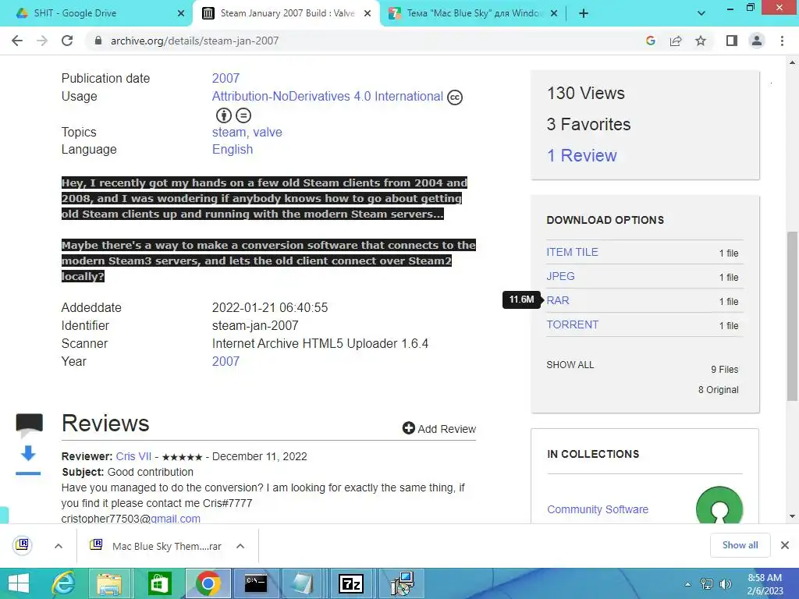Viewport: 799px width, 599px height.
Task: Close the Mac Blue Sky tab
Action: [x=555, y=13]
